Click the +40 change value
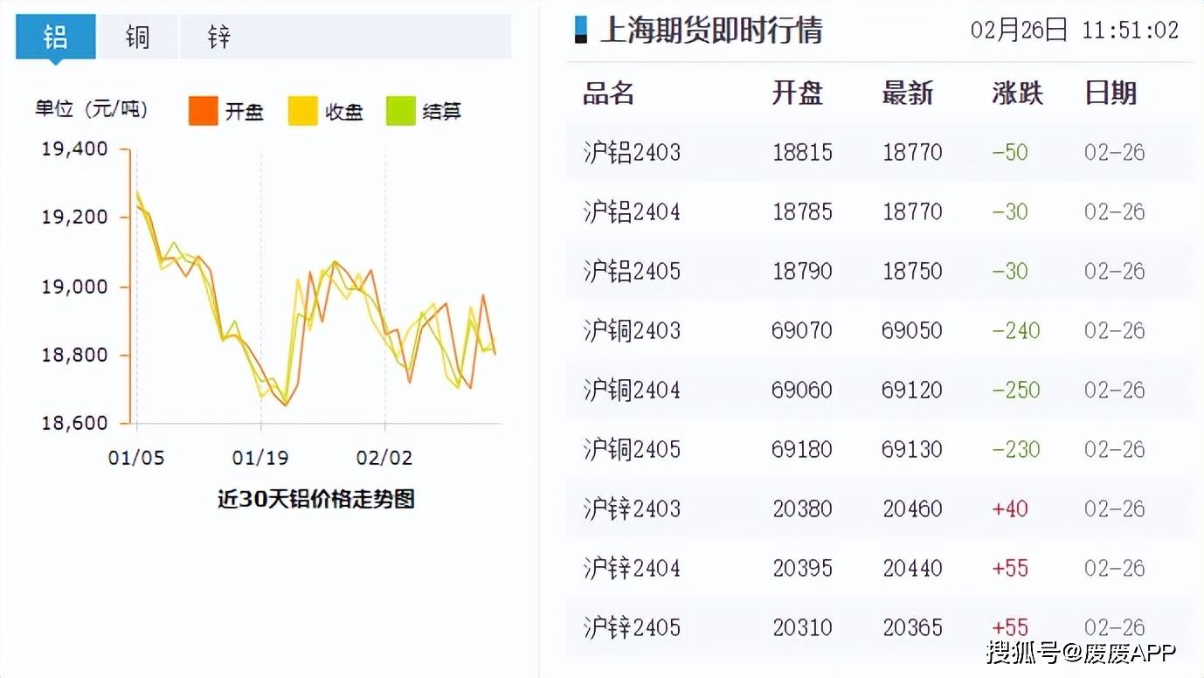Screen dimensions: 1204x678 1010,509
